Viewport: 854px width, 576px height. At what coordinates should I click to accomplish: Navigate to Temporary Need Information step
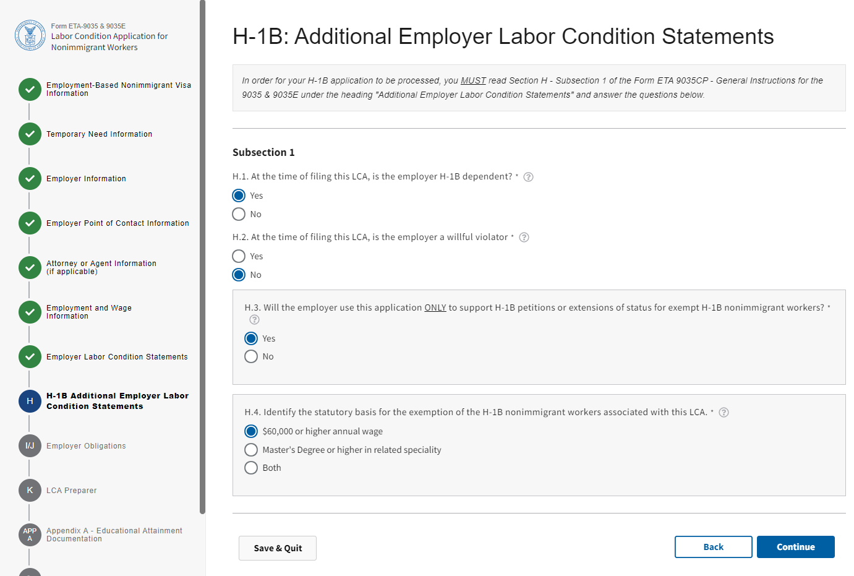[99, 134]
